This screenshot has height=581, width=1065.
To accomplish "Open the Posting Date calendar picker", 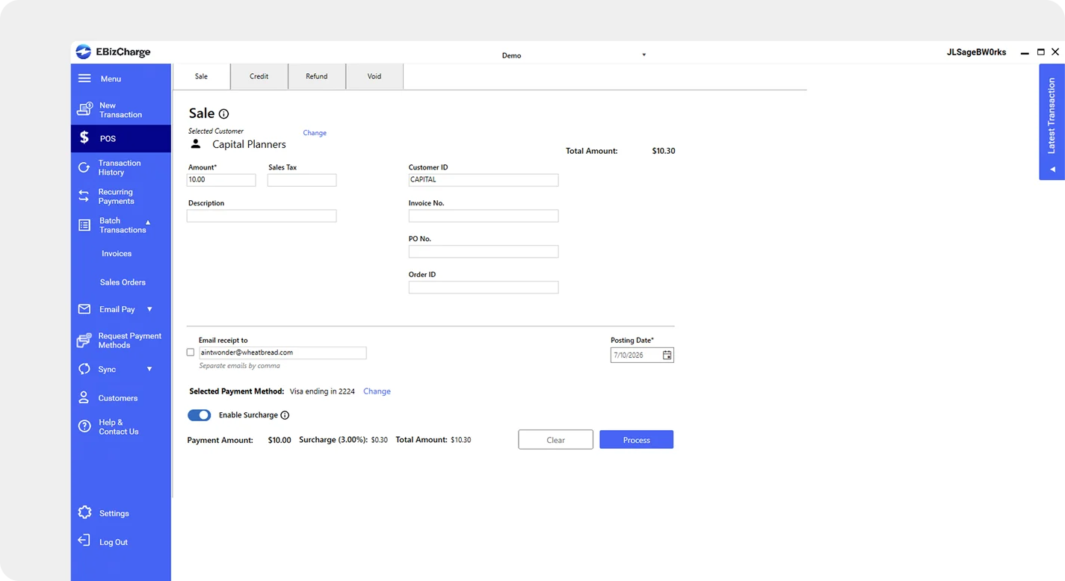I will (667, 355).
